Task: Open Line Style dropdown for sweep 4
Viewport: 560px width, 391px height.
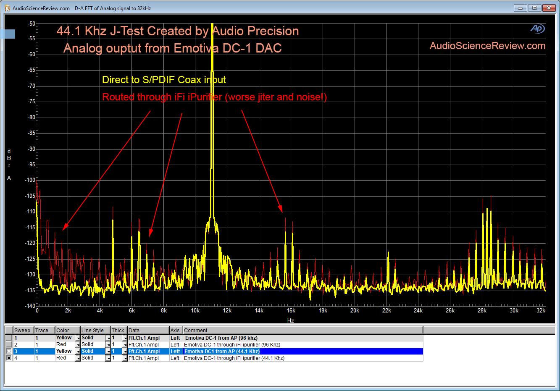Action: click(108, 358)
